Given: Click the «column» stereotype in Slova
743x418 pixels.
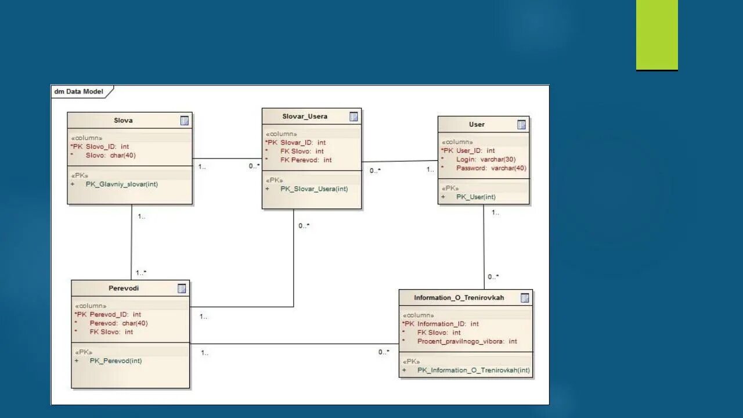Looking at the screenshot, I should coord(86,138).
